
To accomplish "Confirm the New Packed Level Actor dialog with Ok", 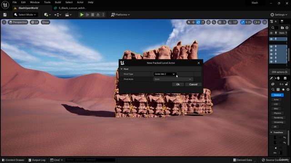I will pos(178,84).
